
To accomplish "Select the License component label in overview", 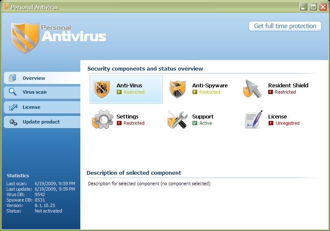I will pyautogui.click(x=277, y=117).
